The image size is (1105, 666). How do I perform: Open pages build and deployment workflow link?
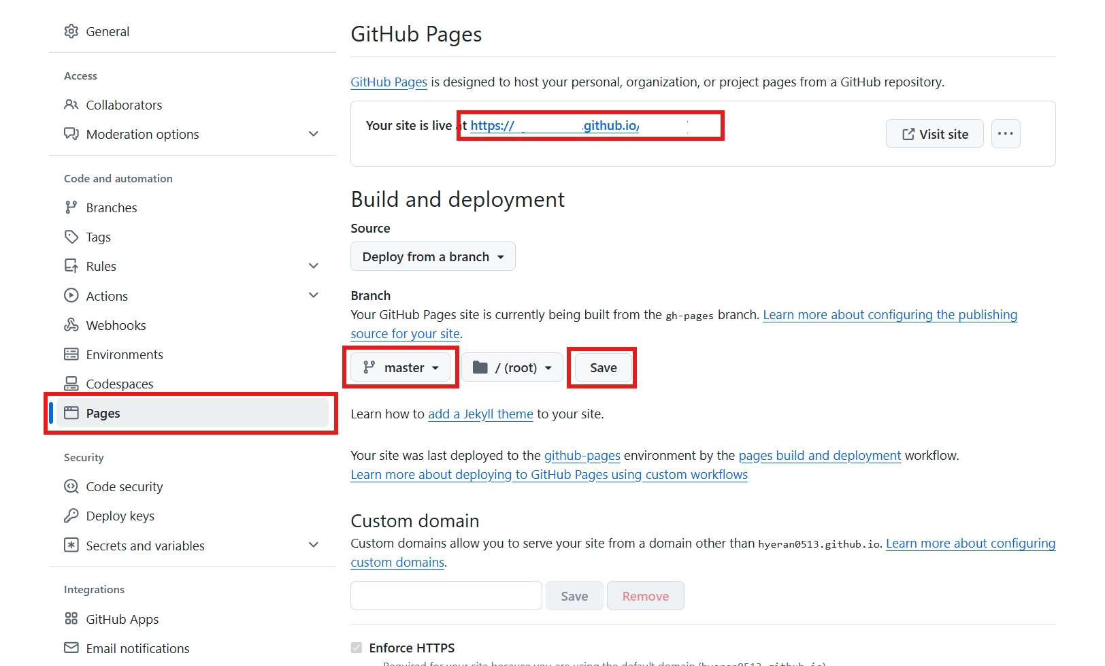tap(820, 455)
